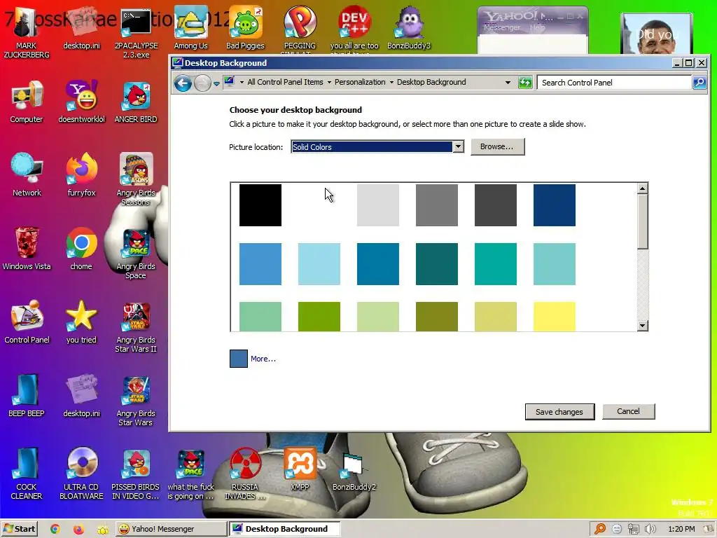
Task: Select the doesntworklol Yahoo icon
Action: 81,102
